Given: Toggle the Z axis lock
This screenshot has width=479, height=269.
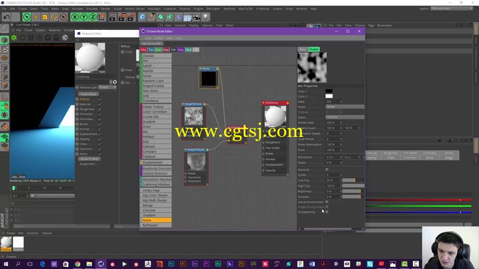Looking at the screenshot, I should pyautogui.click(x=93, y=17).
